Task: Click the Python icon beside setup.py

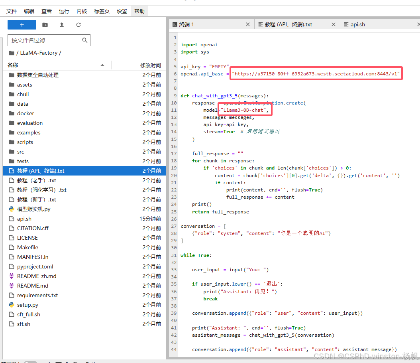Action: coord(12,305)
